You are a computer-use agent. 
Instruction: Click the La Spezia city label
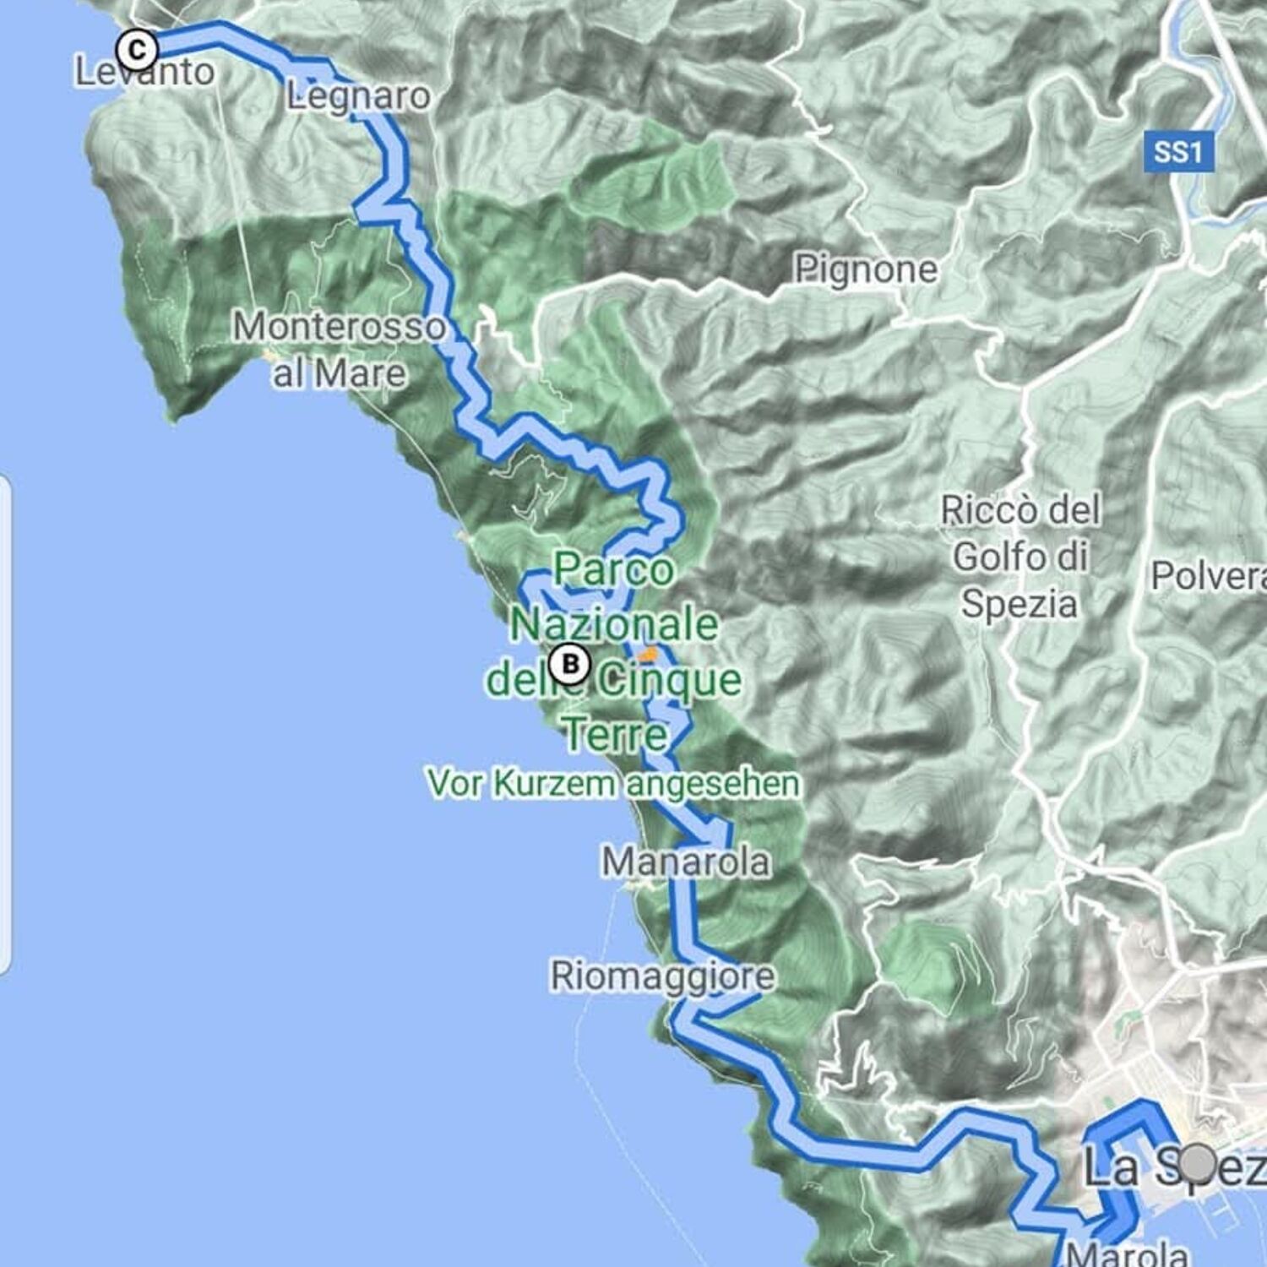[x=1174, y=1167]
